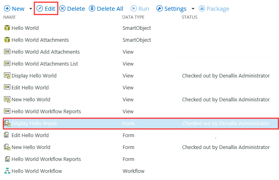Click the Hello World SmartObject cube icon
The image size is (279, 180).
[x=7, y=28]
